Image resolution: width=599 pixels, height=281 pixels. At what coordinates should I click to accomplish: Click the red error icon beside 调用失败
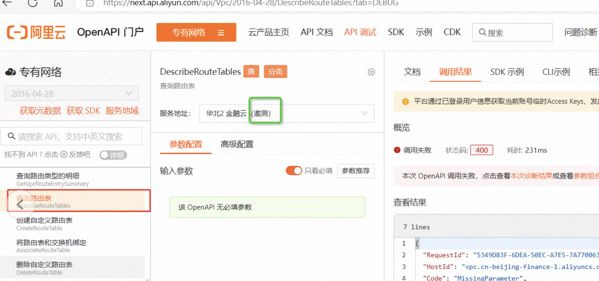tap(397, 150)
